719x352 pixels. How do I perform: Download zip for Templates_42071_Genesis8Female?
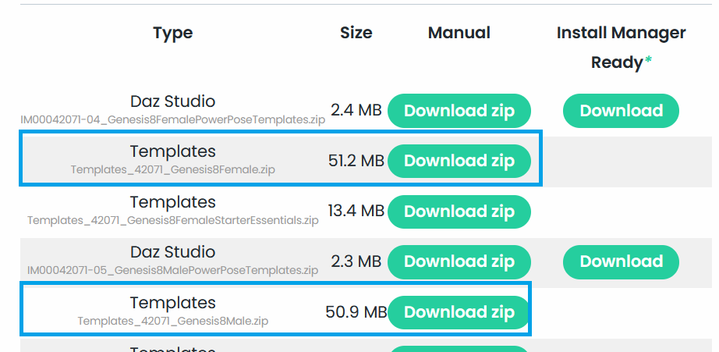(x=459, y=161)
